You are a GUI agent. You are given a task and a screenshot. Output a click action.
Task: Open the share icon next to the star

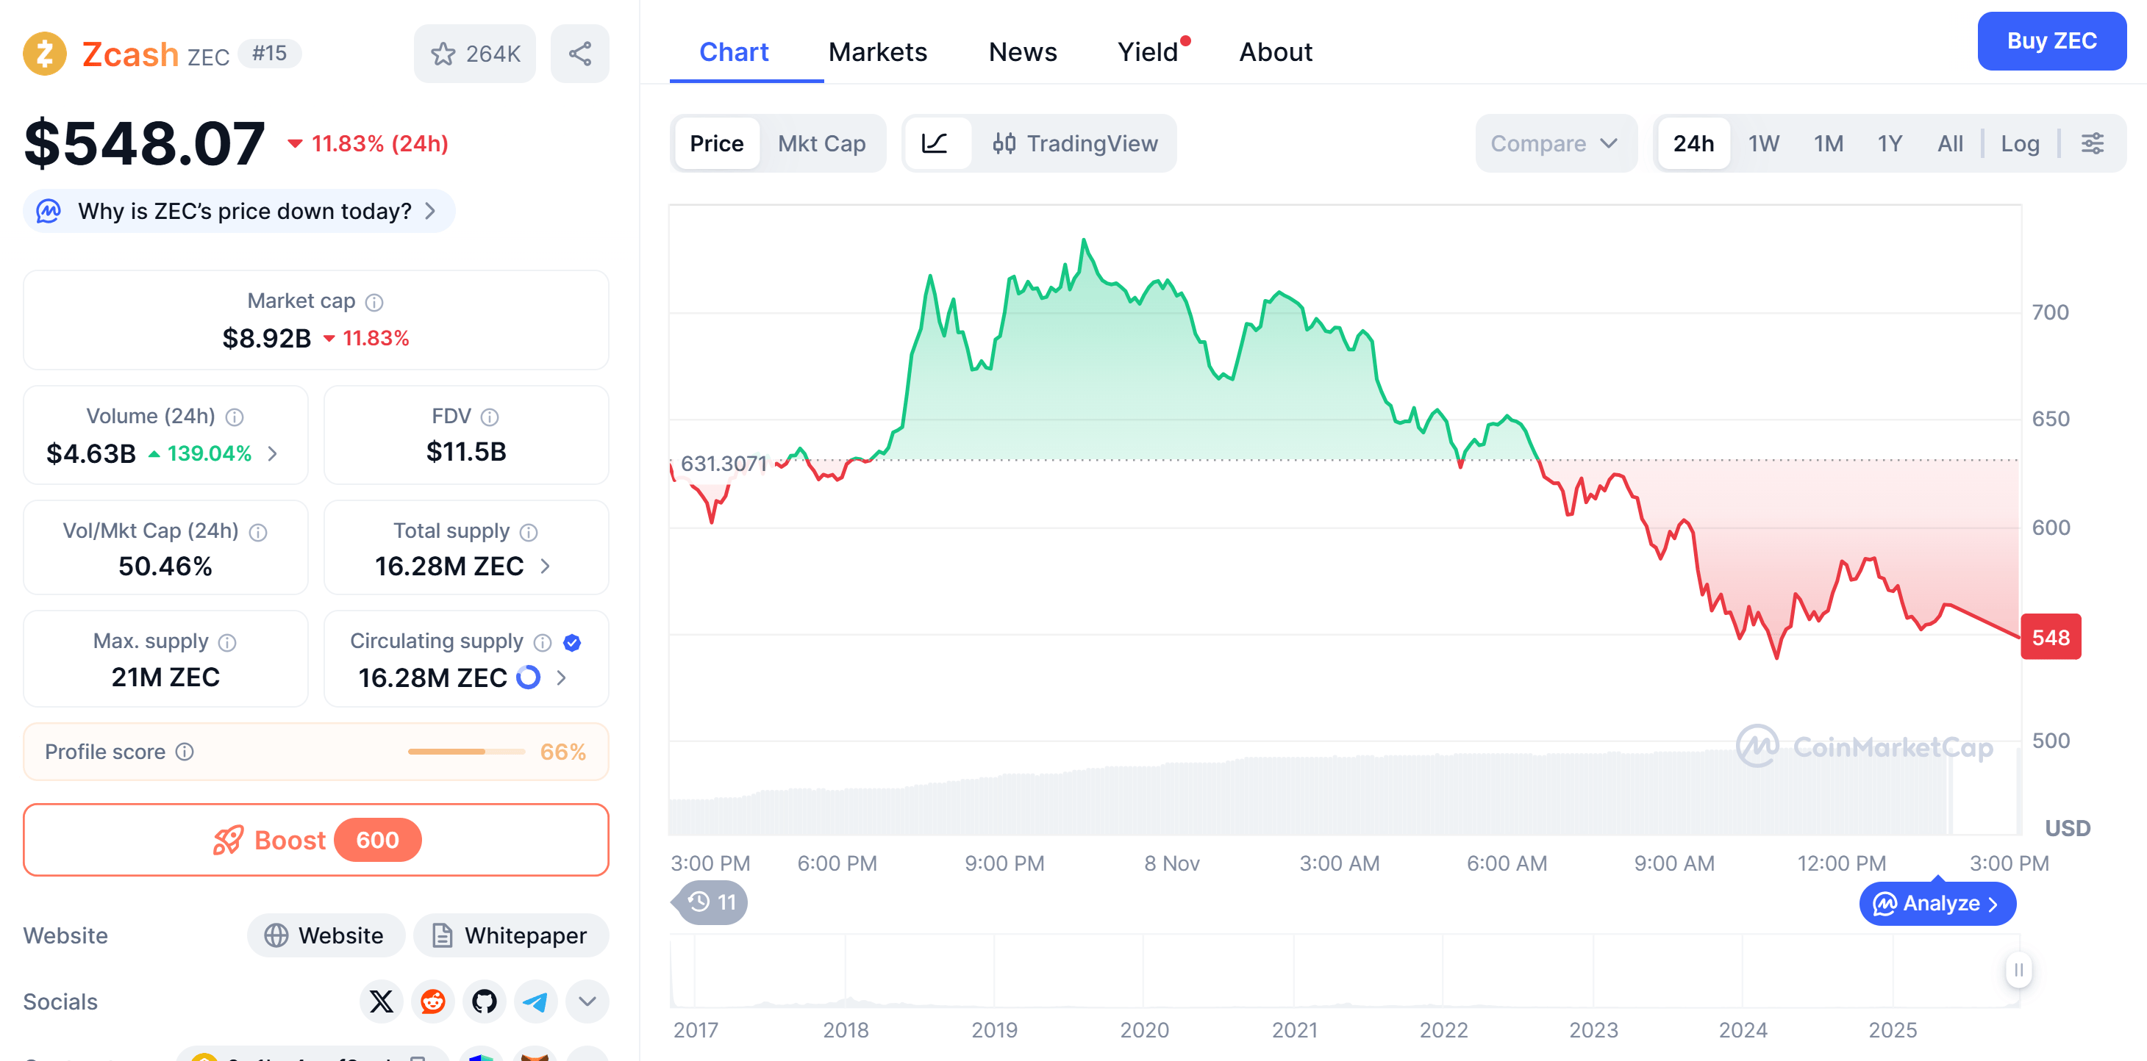point(579,52)
